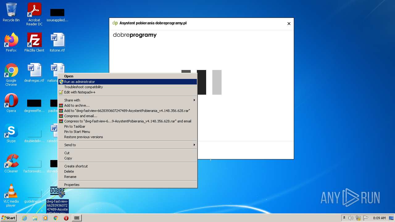Click the dobreprogramy logo in the window
Viewport: 395px width, 222px height.
click(x=135, y=35)
